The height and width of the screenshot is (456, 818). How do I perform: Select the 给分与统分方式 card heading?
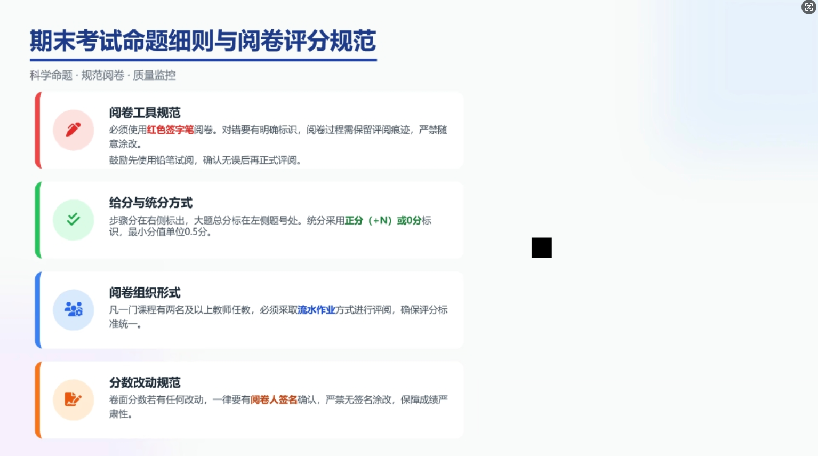pyautogui.click(x=150, y=203)
